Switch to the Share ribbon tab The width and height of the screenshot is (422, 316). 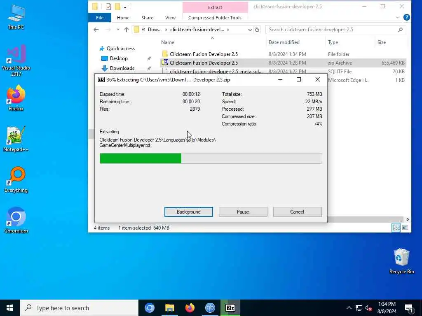click(x=147, y=17)
